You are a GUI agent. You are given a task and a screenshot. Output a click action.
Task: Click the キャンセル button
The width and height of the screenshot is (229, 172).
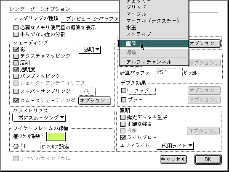(x=173, y=159)
